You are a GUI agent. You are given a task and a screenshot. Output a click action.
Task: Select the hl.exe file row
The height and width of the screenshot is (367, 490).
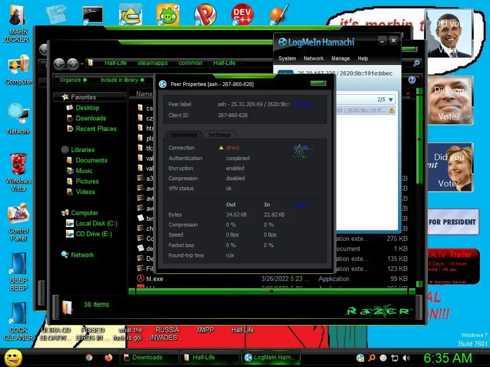click(x=272, y=279)
